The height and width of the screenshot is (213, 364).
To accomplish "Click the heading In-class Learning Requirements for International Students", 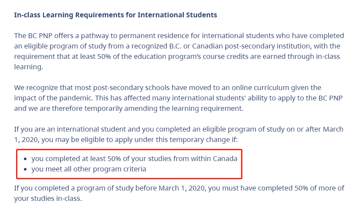I will [116, 15].
